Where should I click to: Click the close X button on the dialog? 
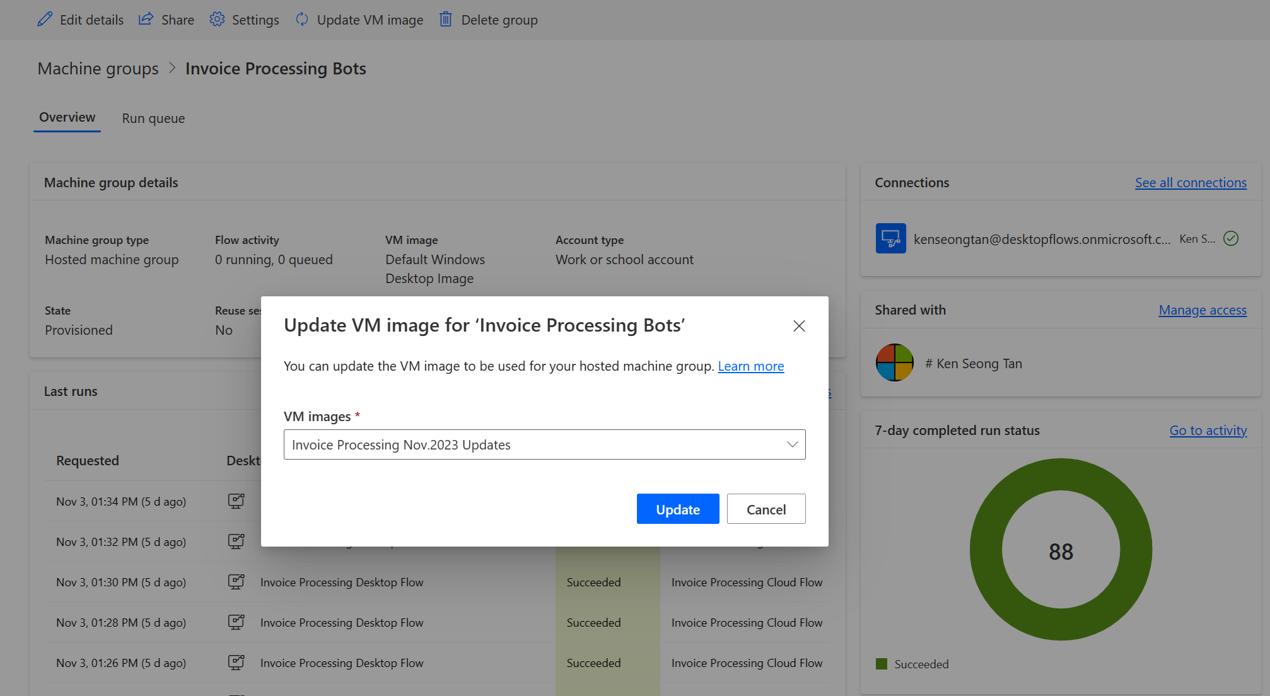pos(799,326)
